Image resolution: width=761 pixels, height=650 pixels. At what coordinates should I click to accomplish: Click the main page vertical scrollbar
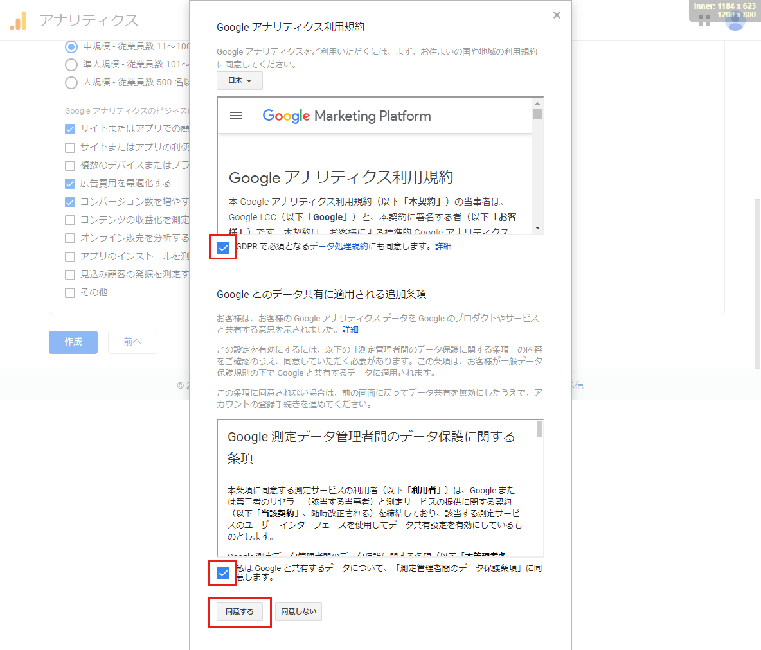pyautogui.click(x=757, y=284)
